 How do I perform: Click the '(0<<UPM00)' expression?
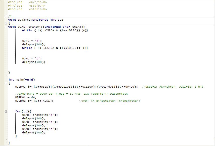pos(127,87)
